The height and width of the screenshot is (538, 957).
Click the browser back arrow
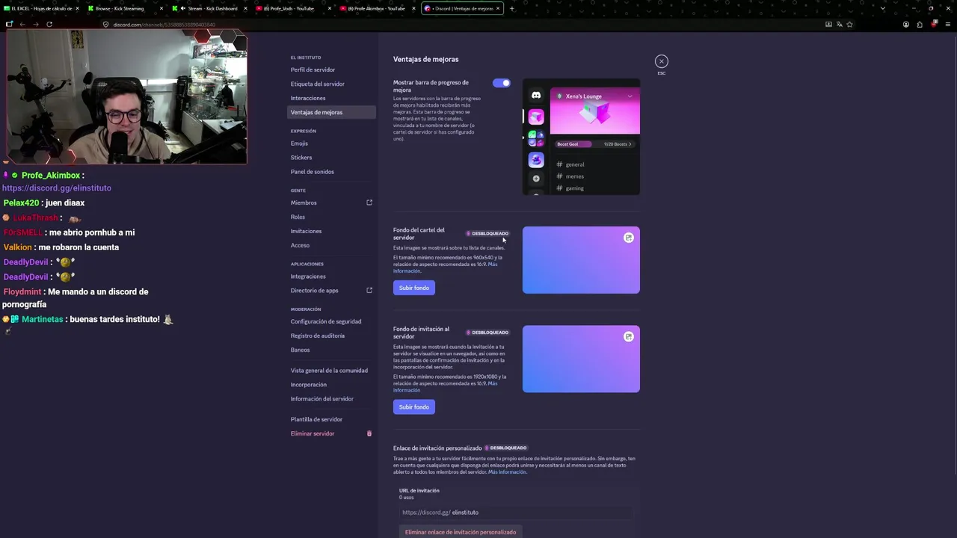coord(22,24)
